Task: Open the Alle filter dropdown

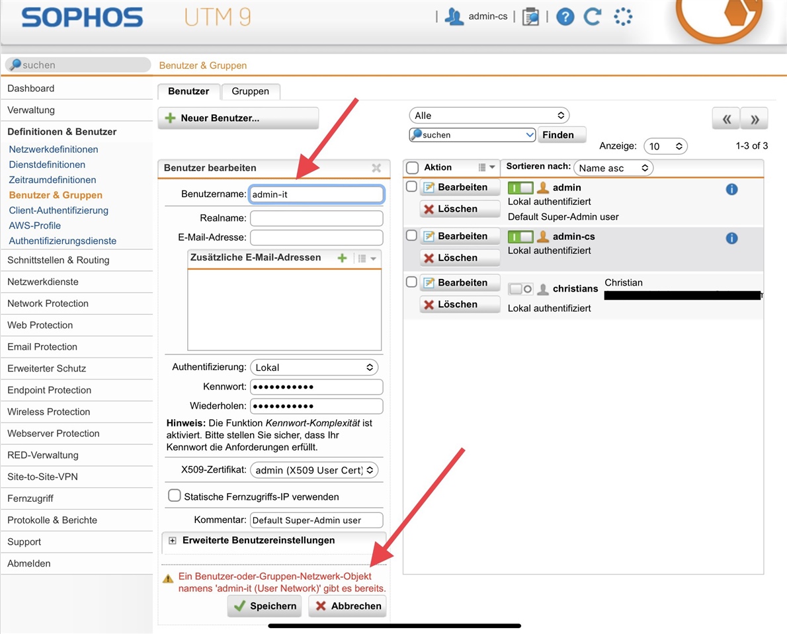Action: point(489,116)
